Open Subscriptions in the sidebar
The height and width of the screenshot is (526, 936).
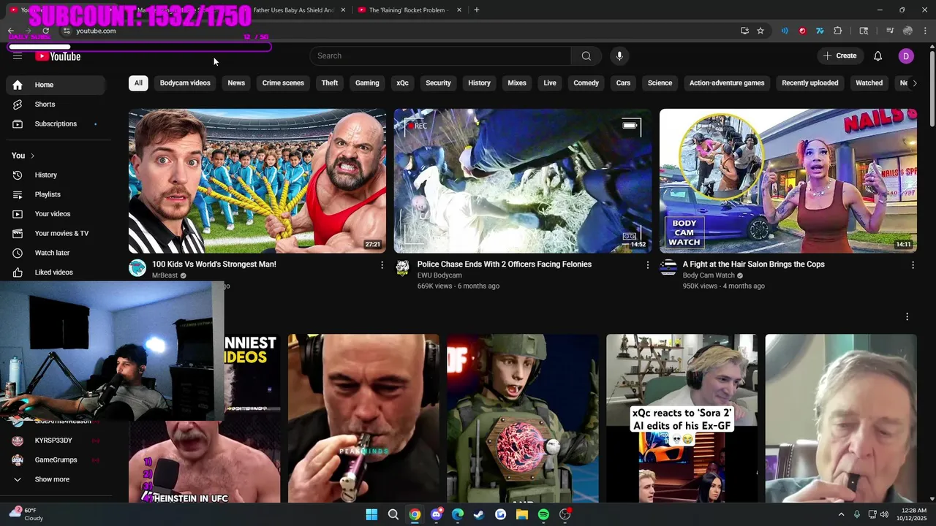[x=56, y=124]
